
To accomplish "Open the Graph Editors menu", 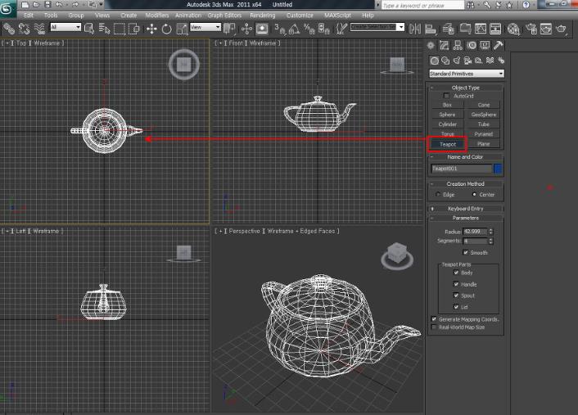I will click(224, 15).
